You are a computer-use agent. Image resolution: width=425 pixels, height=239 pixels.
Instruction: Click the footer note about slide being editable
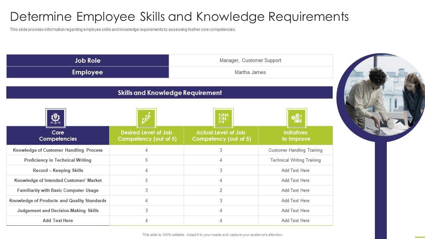pyautogui.click(x=212, y=235)
